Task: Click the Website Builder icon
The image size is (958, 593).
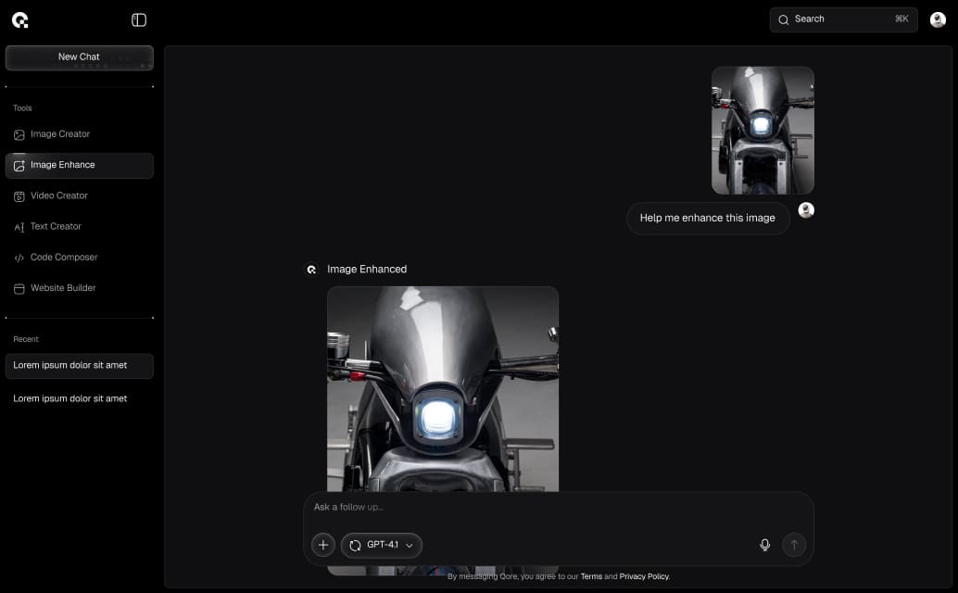Action: coord(19,288)
